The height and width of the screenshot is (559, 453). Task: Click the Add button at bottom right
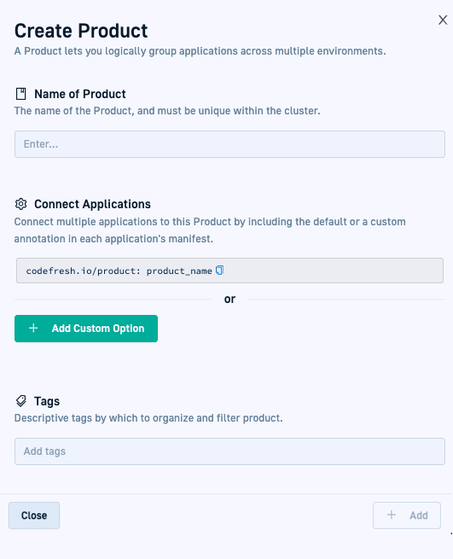click(407, 515)
